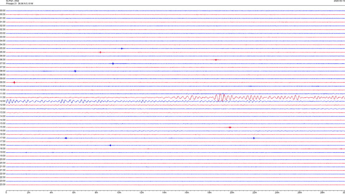Click the 11:30 time label
This screenshot has width=345, height=194.
(3, 97)
